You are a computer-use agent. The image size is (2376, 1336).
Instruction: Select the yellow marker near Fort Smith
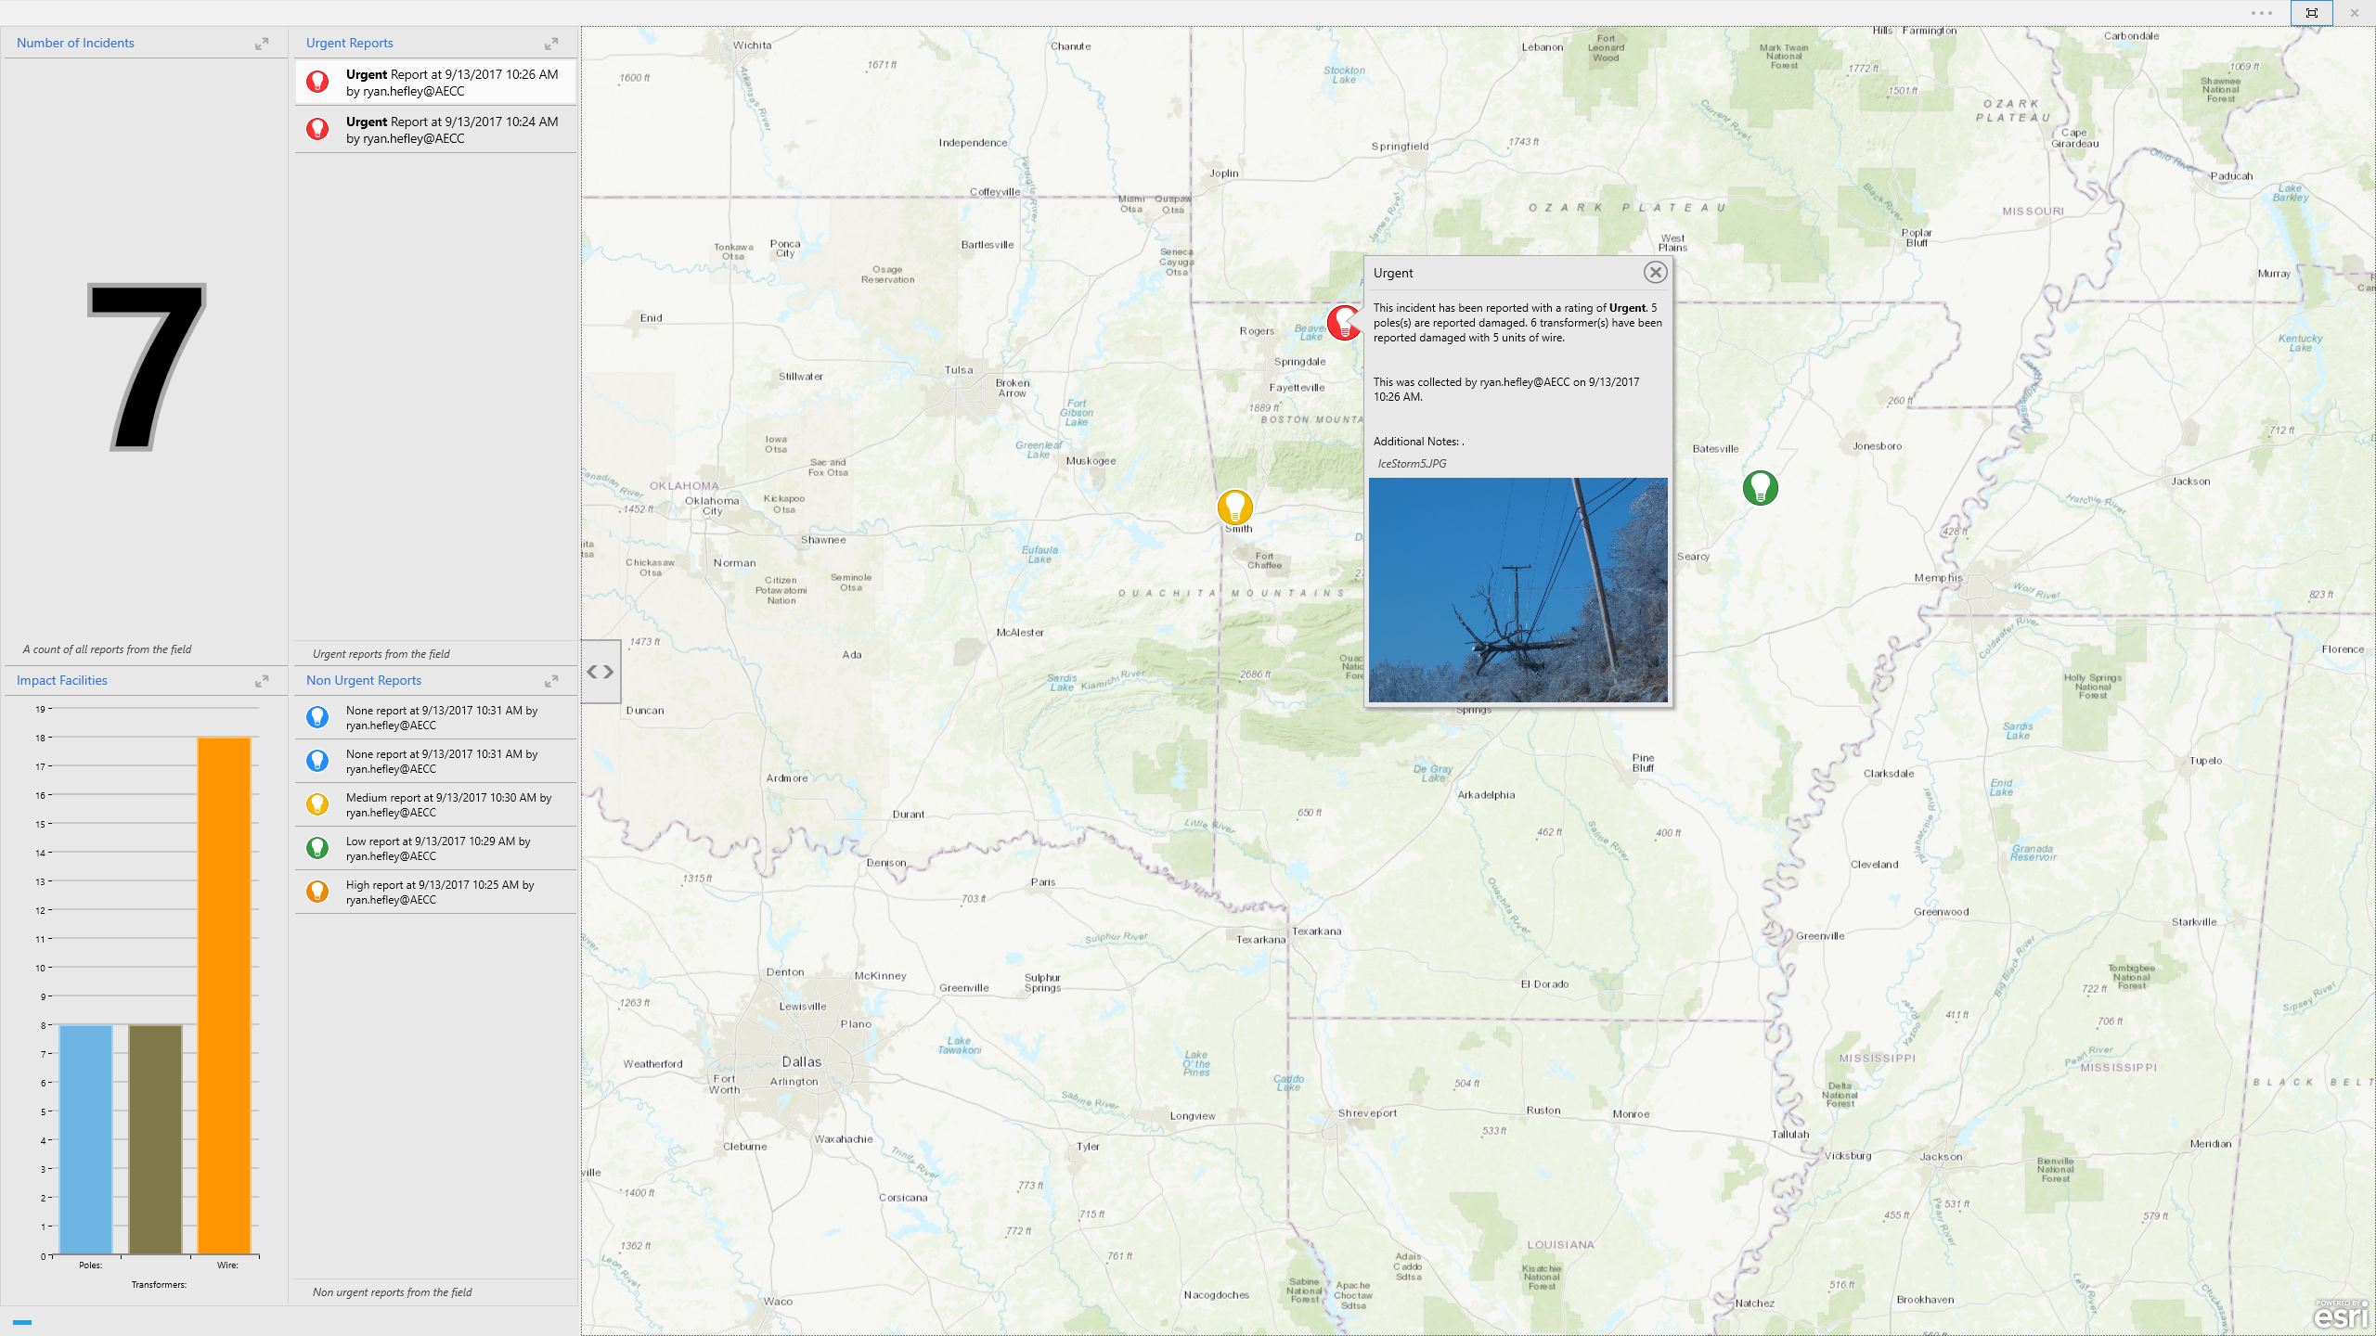click(x=1234, y=507)
